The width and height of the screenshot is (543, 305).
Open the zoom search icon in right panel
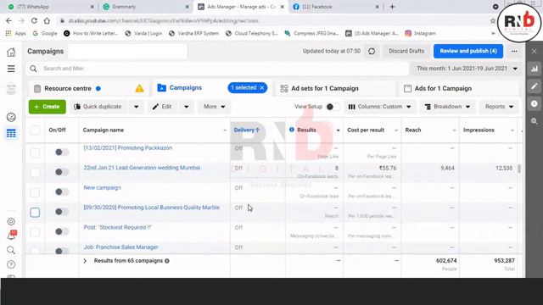[535, 121]
